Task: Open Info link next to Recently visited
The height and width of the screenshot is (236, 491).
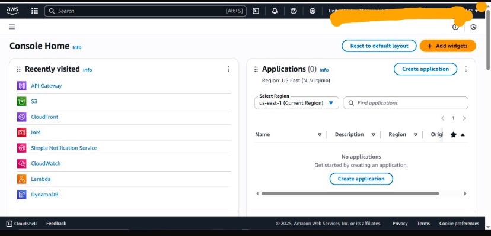Action: 87,70
